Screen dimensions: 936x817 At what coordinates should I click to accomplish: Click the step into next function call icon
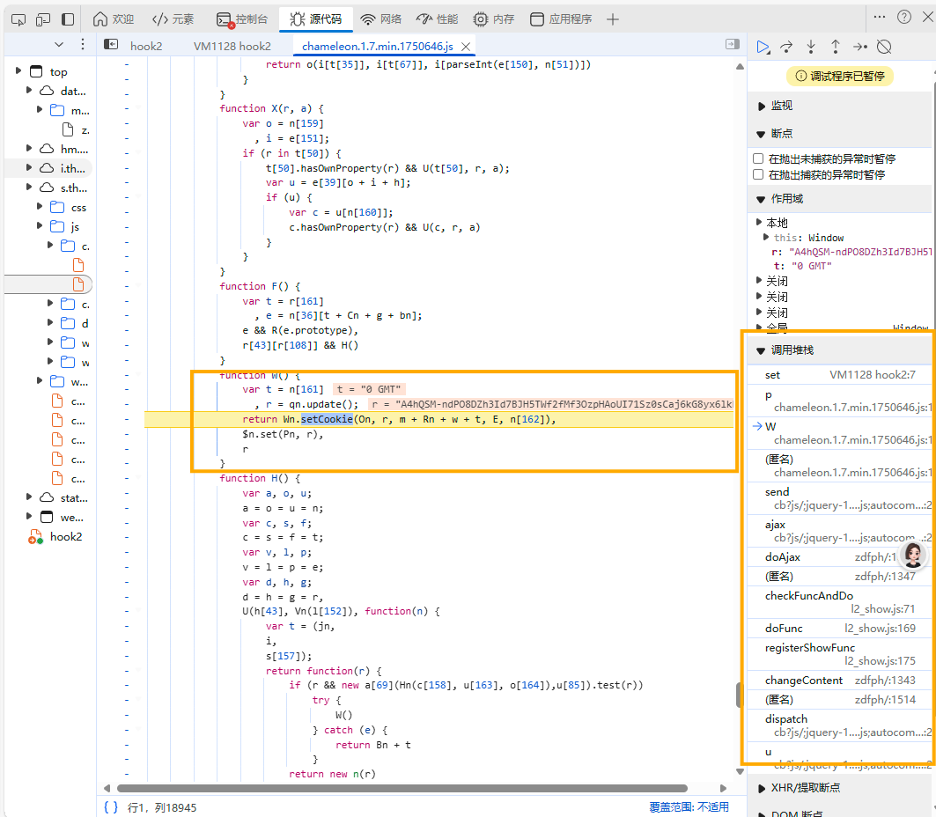pyautogui.click(x=812, y=48)
